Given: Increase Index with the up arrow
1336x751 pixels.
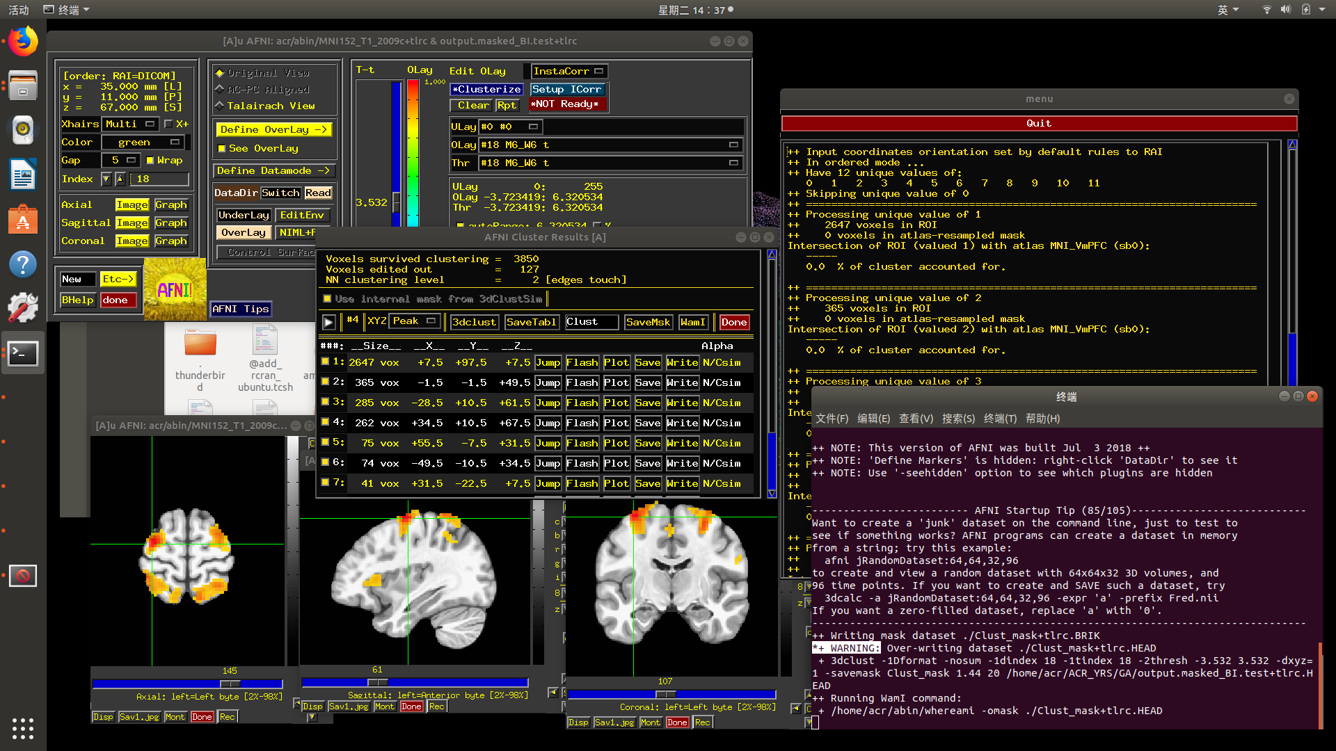Looking at the screenshot, I should click(120, 179).
